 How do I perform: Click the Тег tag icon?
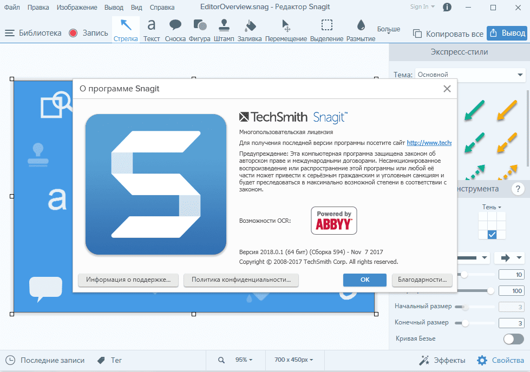coord(101,361)
